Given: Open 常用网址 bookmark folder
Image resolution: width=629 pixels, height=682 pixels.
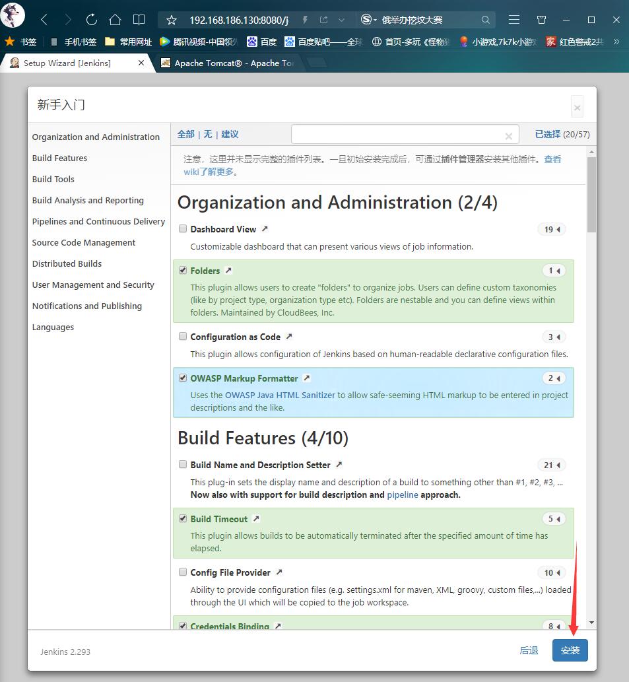Looking at the screenshot, I should pos(129,42).
